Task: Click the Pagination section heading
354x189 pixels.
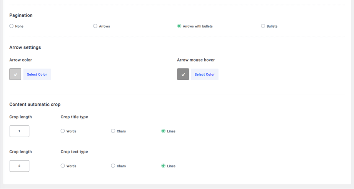Action: [x=21, y=15]
